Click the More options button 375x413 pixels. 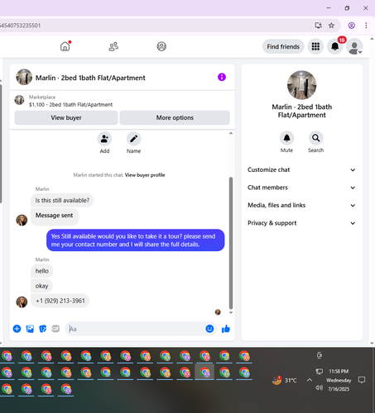tap(175, 117)
